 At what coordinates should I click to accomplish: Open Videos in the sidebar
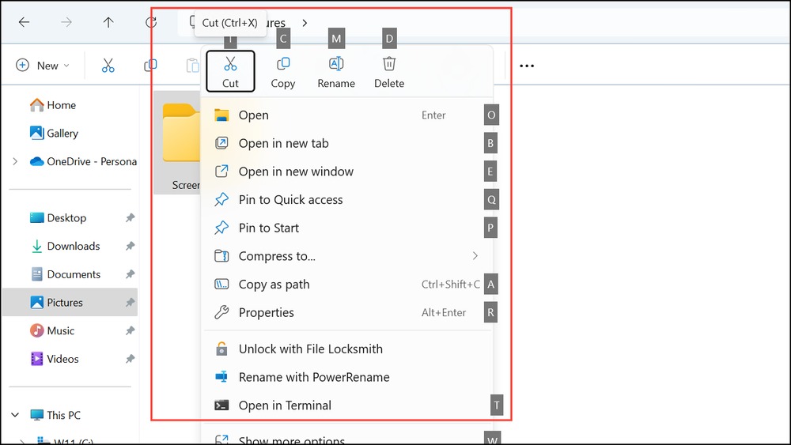coord(55,359)
